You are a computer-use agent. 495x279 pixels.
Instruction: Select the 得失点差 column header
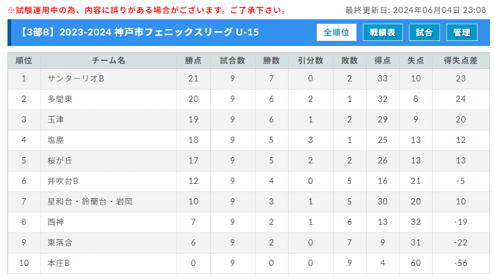coord(461,60)
